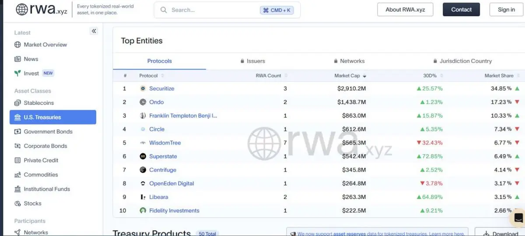Click the Government Bonds icon
Screen dimensions: 525x236
pyautogui.click(x=17, y=132)
